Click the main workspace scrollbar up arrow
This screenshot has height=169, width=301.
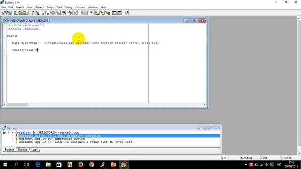point(299,18)
